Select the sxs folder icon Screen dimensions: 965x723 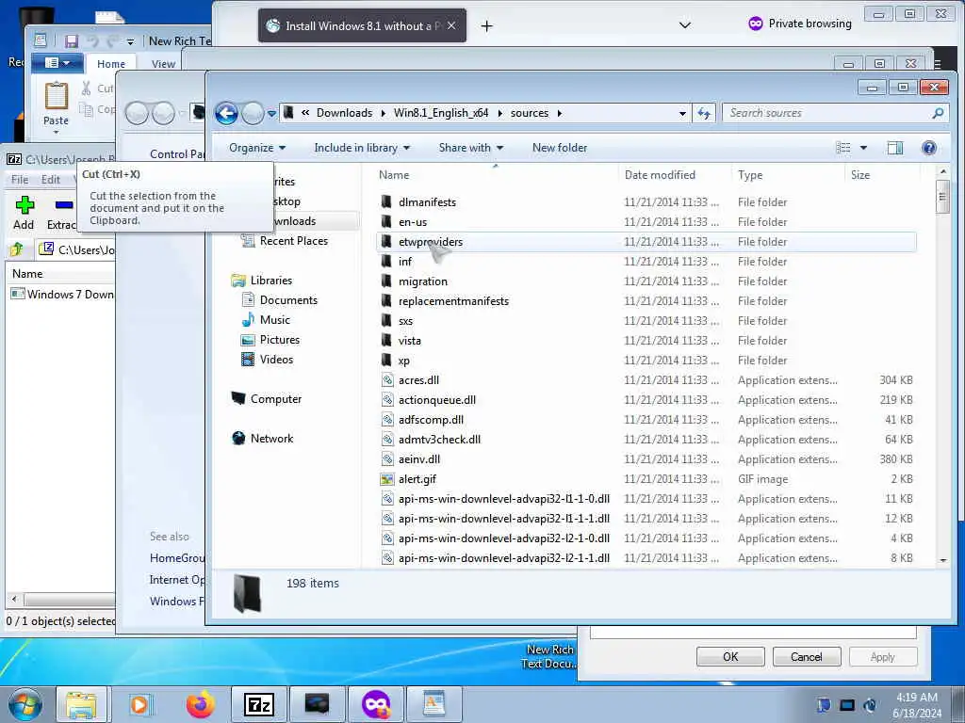pyautogui.click(x=386, y=321)
